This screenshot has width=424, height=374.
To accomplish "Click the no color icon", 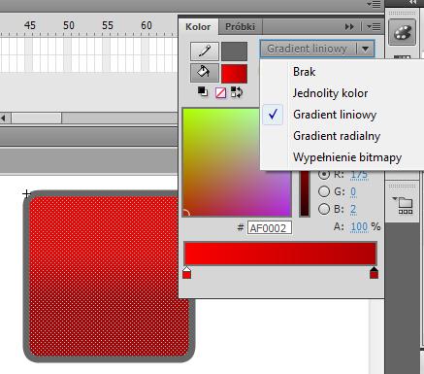I will (220, 93).
